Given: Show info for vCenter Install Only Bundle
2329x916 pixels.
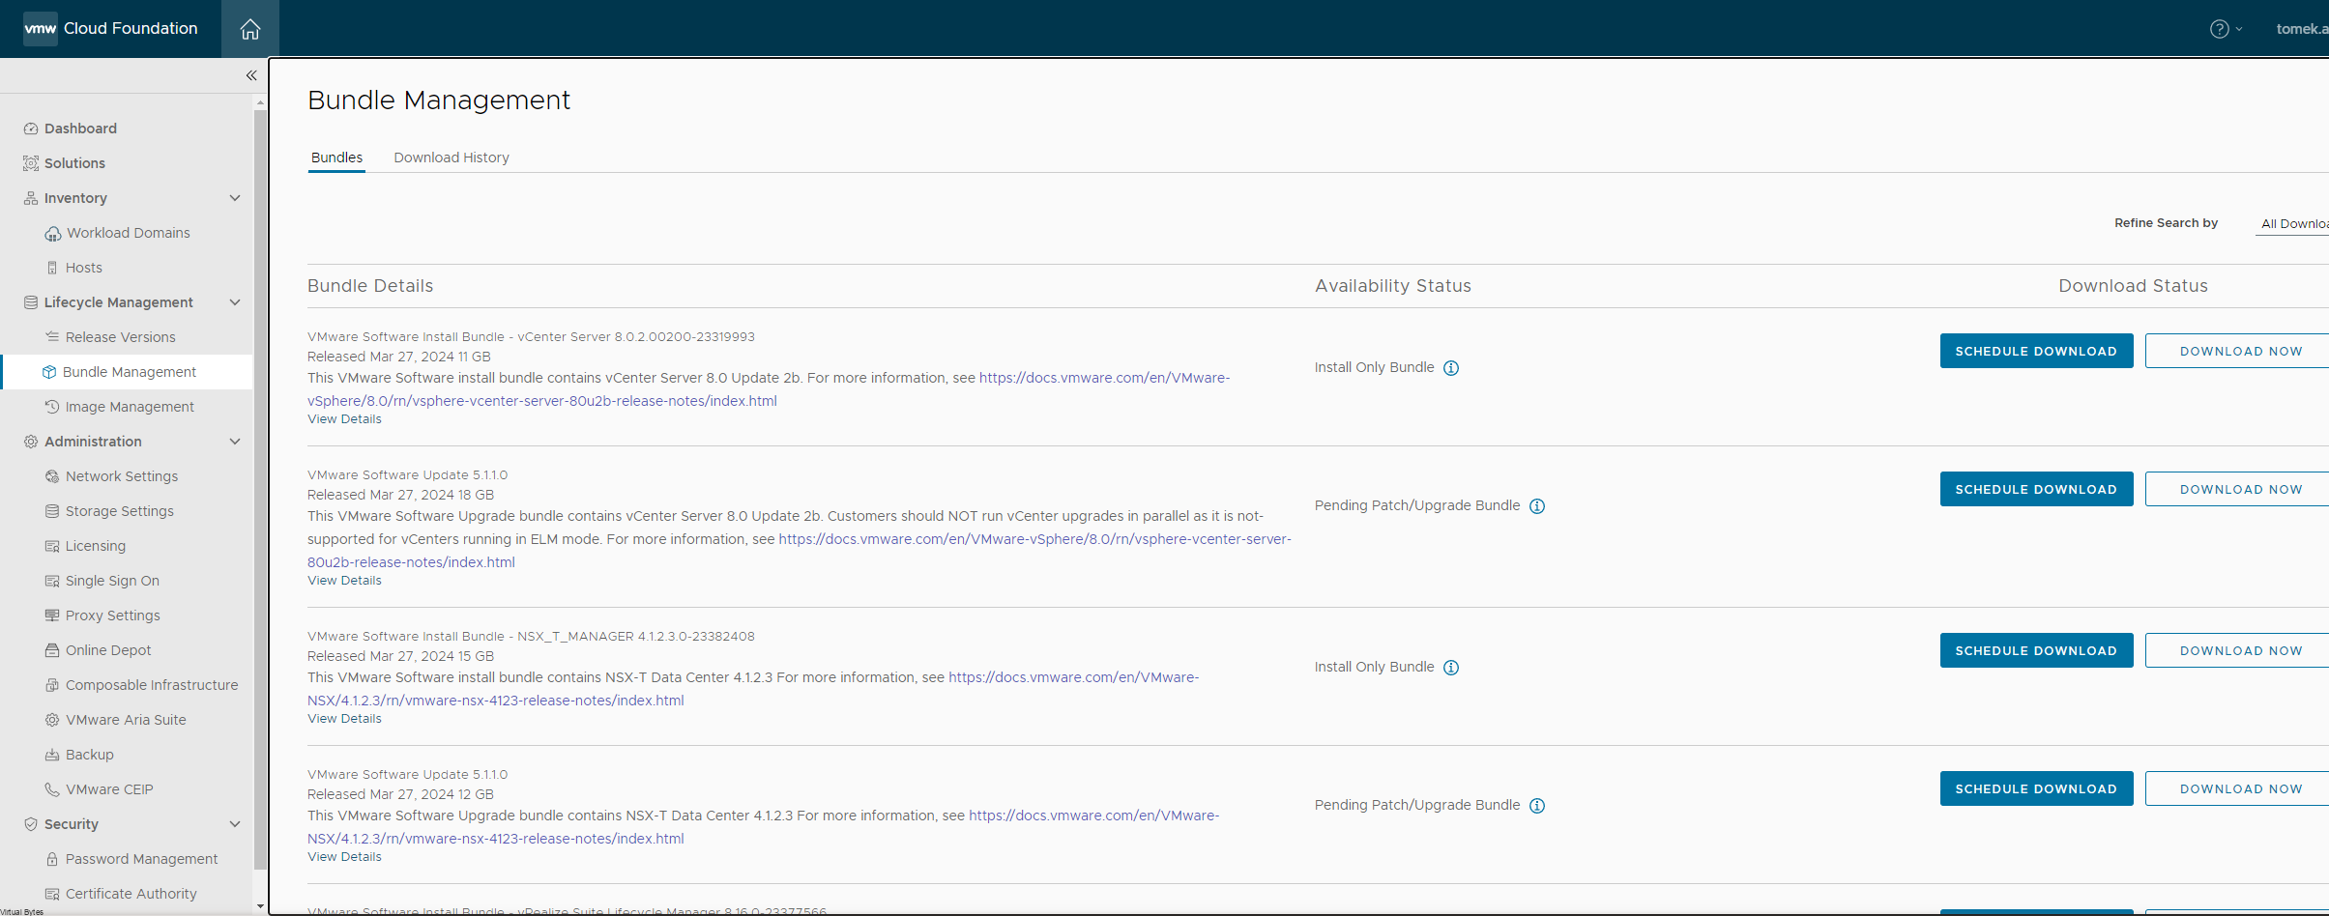Looking at the screenshot, I should click(1451, 368).
